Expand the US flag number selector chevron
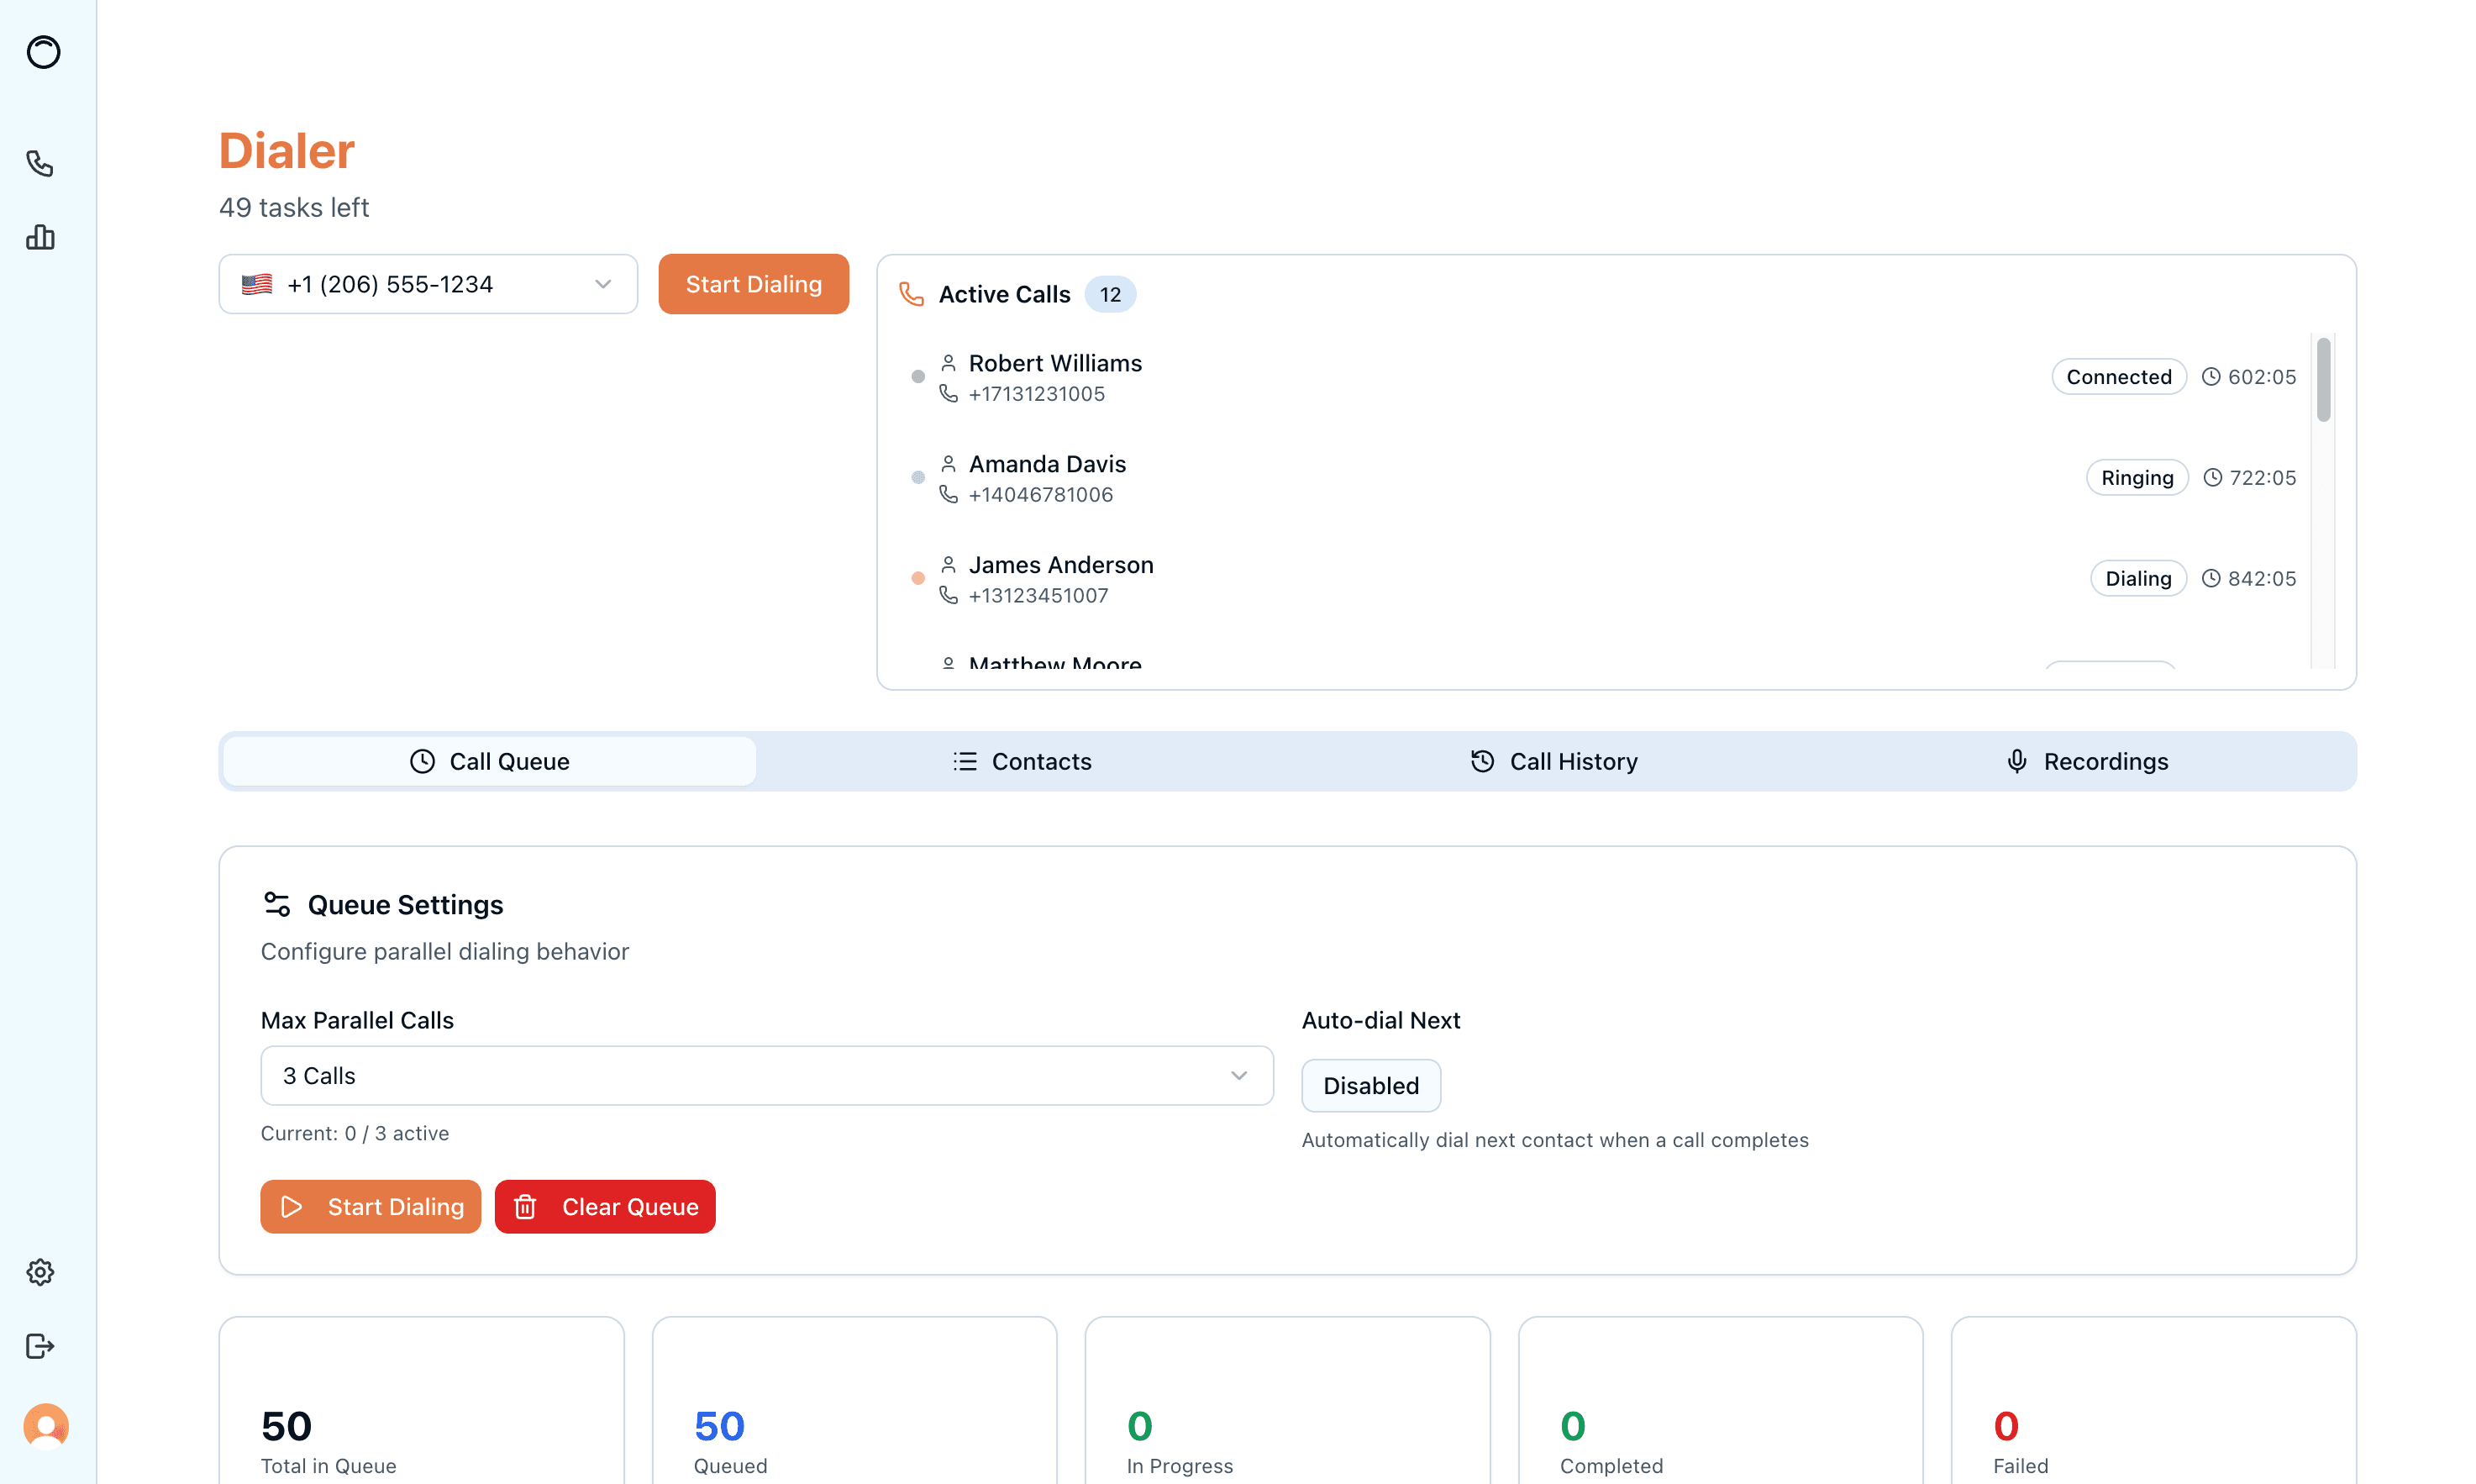This screenshot has height=1484, width=2476. coord(602,284)
